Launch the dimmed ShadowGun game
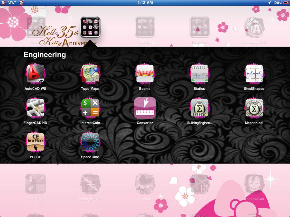290x217 pixels. [x=254, y=184]
